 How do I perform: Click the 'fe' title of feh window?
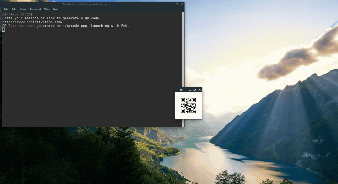pos(181,90)
